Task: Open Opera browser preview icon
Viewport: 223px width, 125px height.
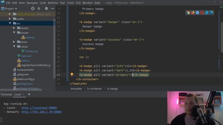Action: [202, 13]
